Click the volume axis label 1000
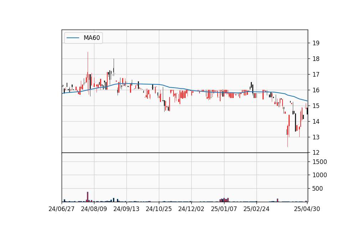This screenshot has height=246, width=342. (x=320, y=175)
